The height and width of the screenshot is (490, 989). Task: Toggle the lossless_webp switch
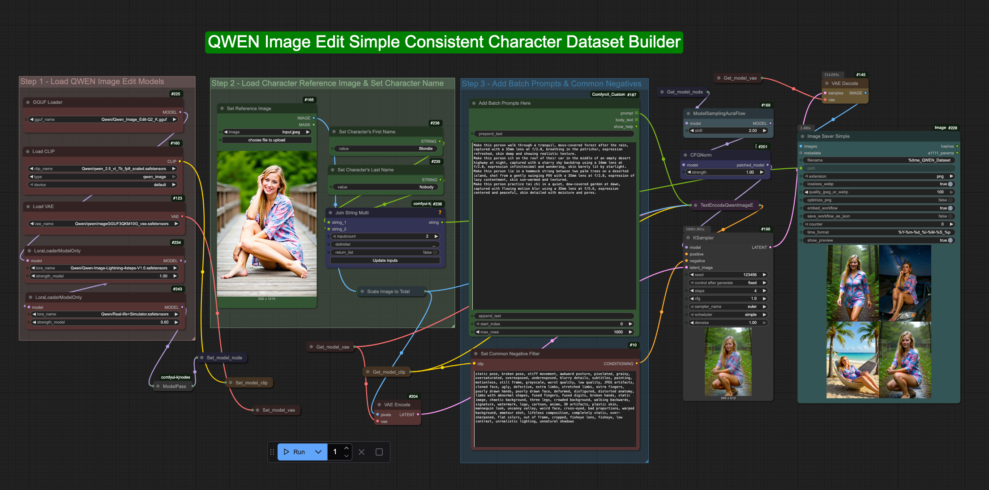click(950, 184)
